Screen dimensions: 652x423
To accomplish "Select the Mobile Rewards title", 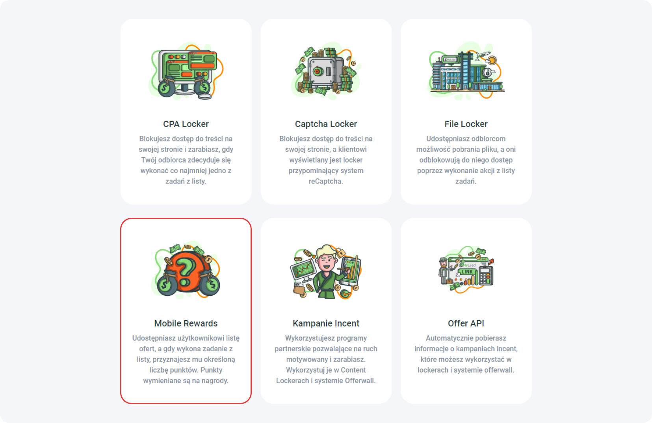I will coord(186,323).
